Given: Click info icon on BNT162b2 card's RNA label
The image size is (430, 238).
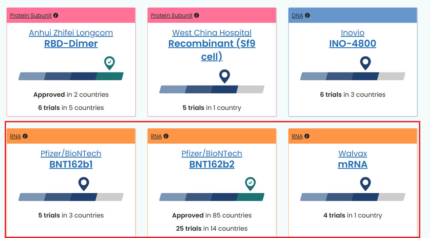Looking at the screenshot, I should (x=166, y=136).
